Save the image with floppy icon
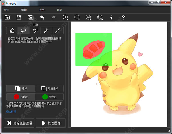 point(19,17)
